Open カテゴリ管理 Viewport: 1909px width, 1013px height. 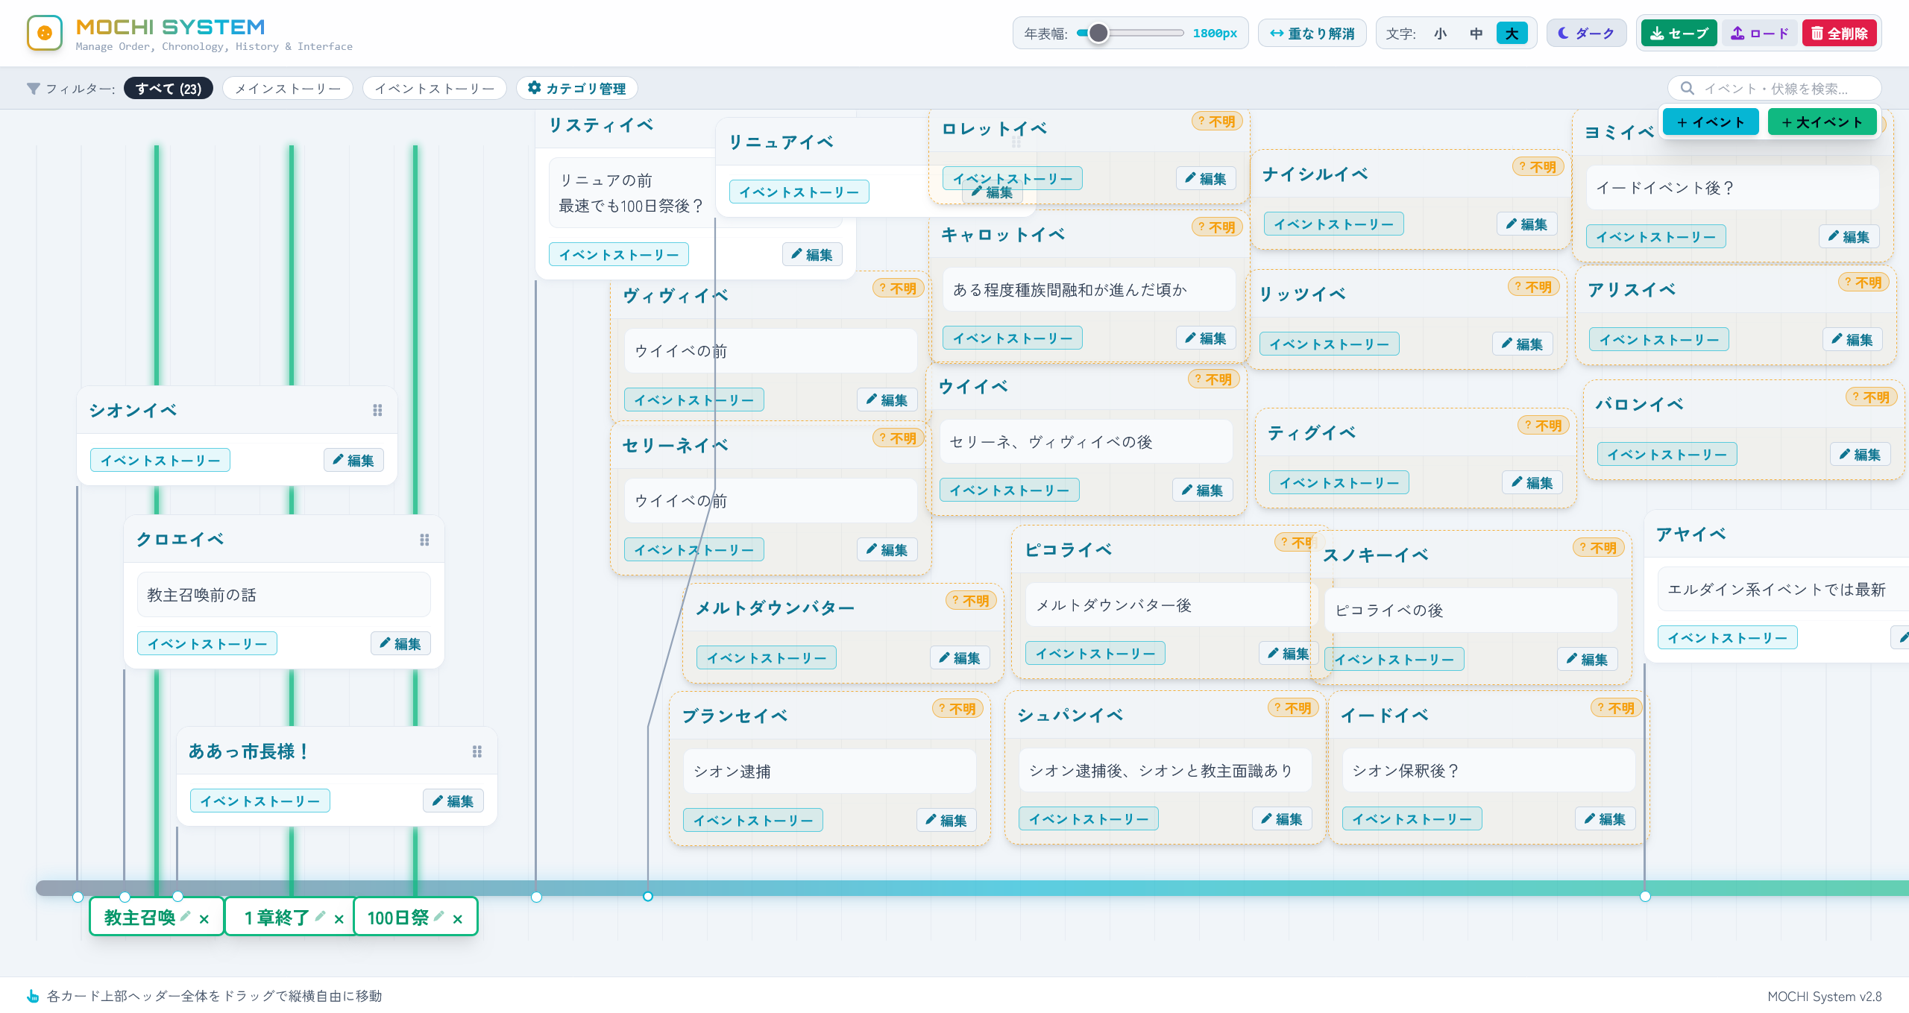coord(577,89)
